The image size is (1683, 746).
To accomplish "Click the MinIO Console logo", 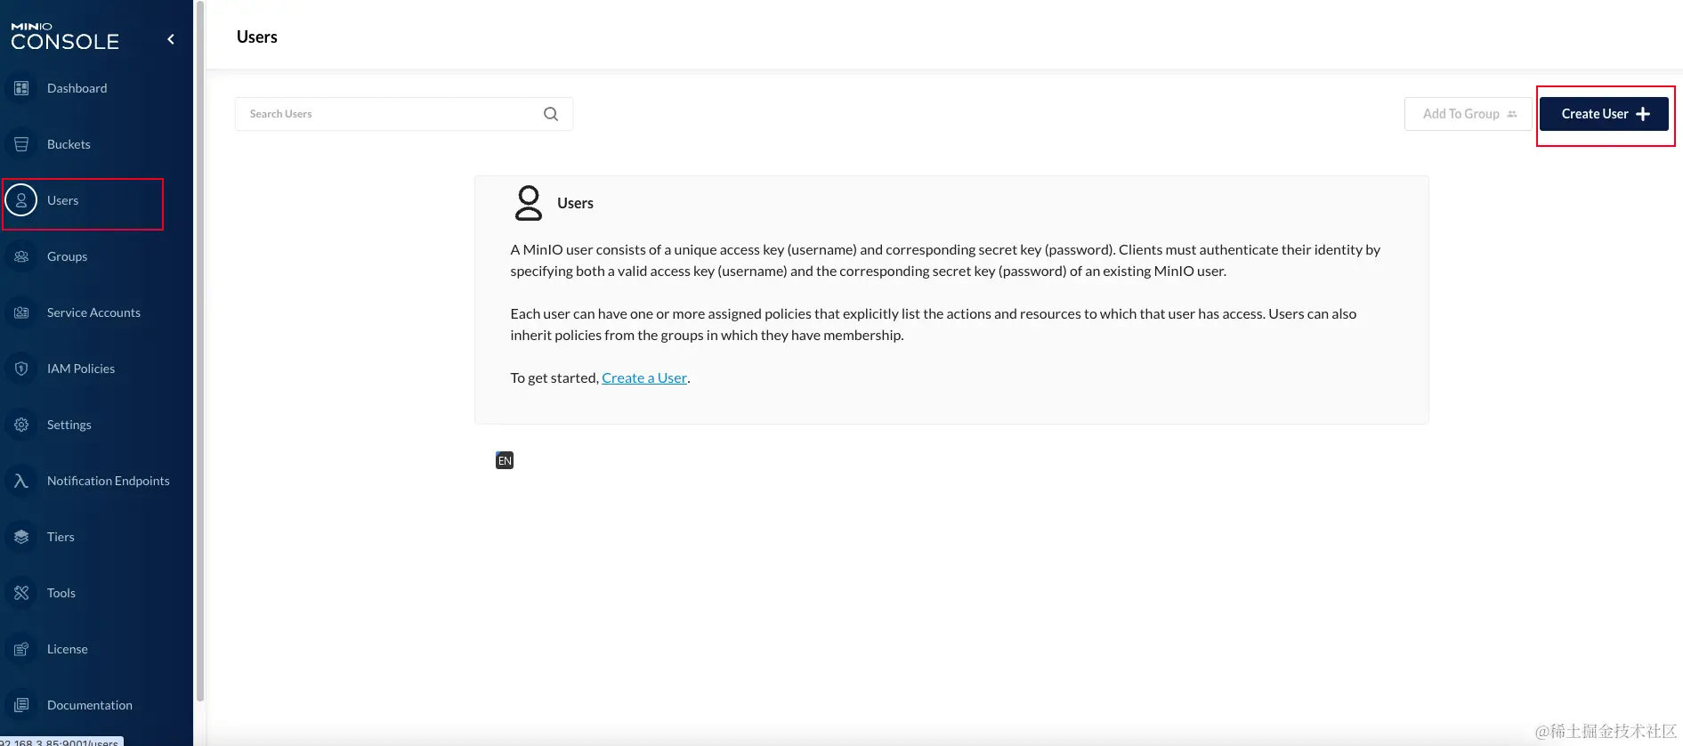I will pos(65,36).
